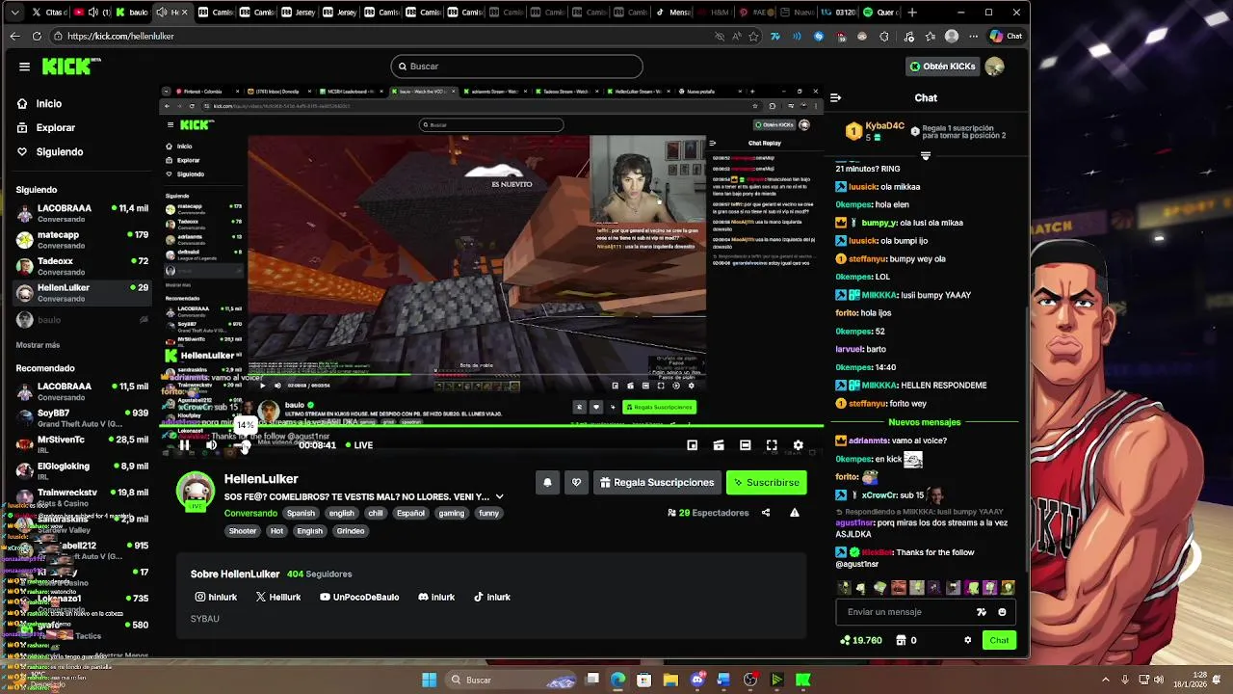The width and height of the screenshot is (1233, 694).
Task: Open the Kick hamburger menu
Action: click(x=24, y=67)
